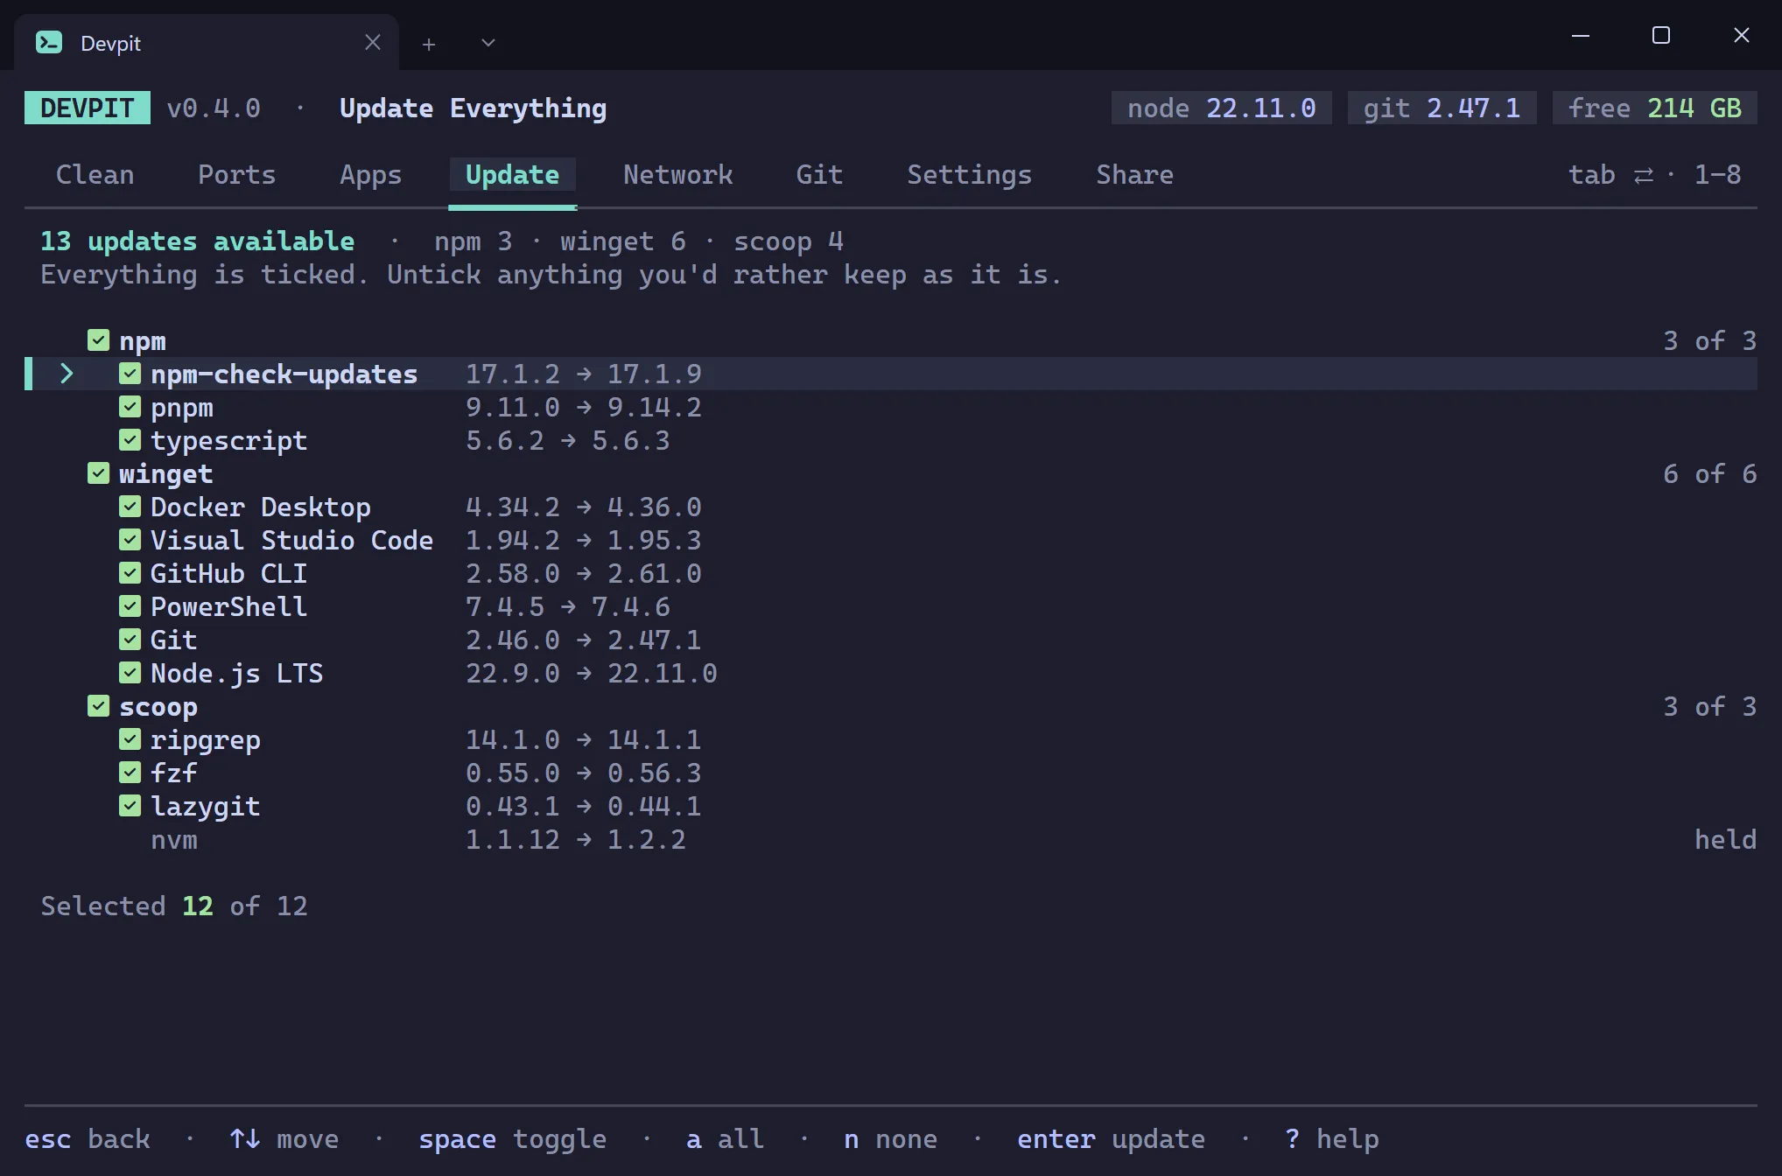Switch to the Clean tab
This screenshot has width=1782, height=1176.
(95, 174)
